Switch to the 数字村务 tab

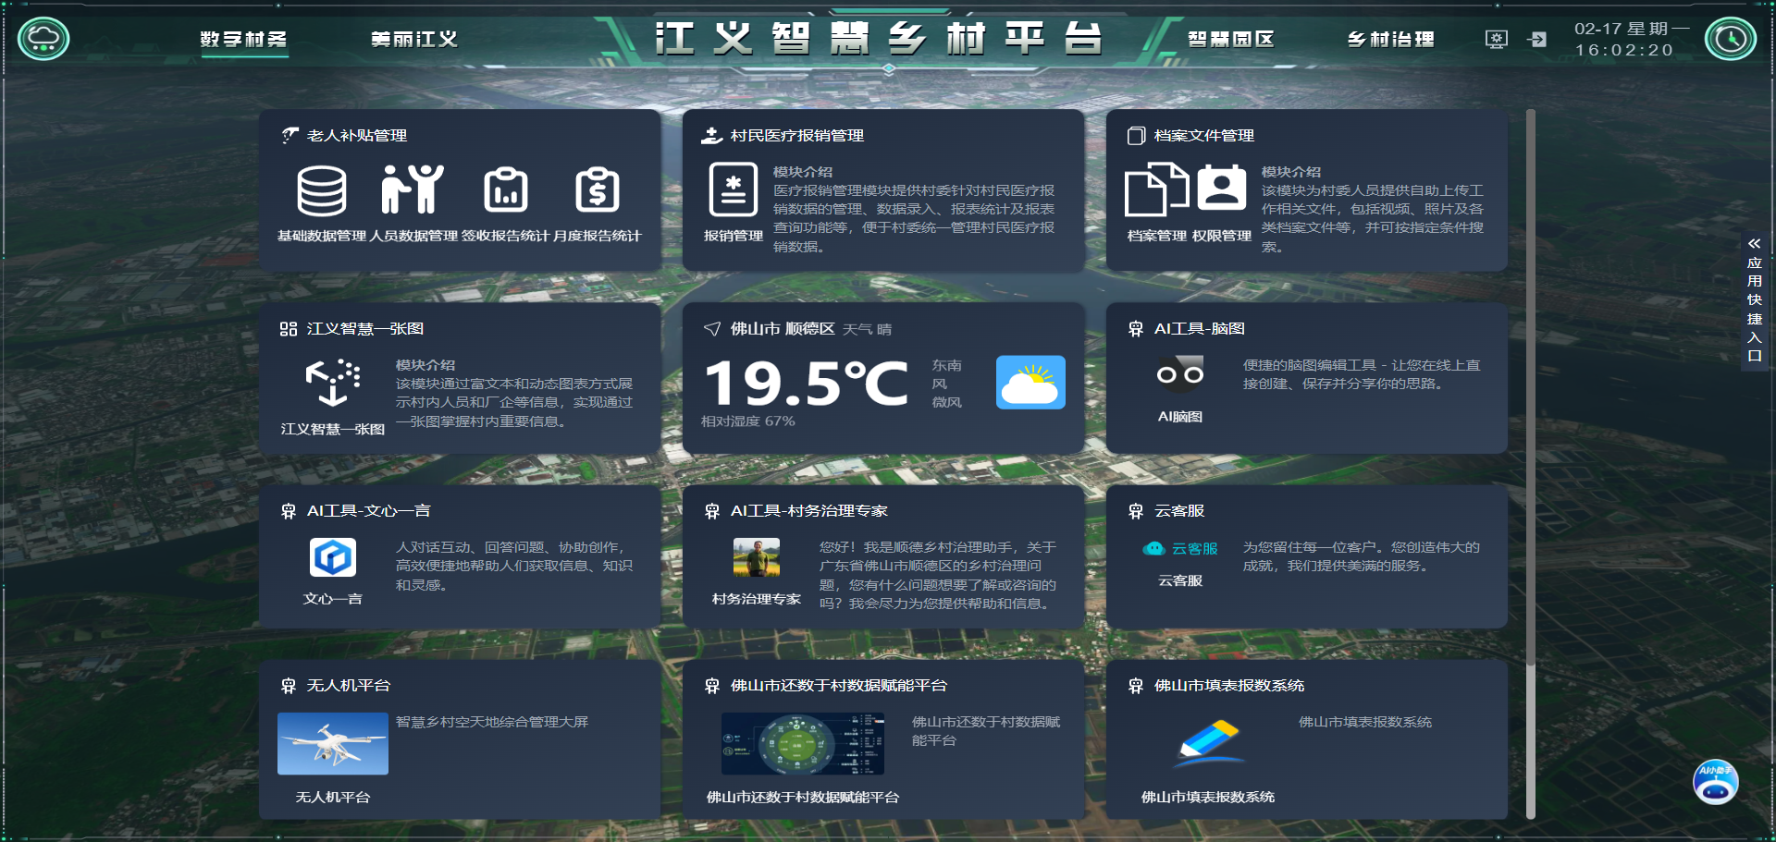[x=244, y=39]
